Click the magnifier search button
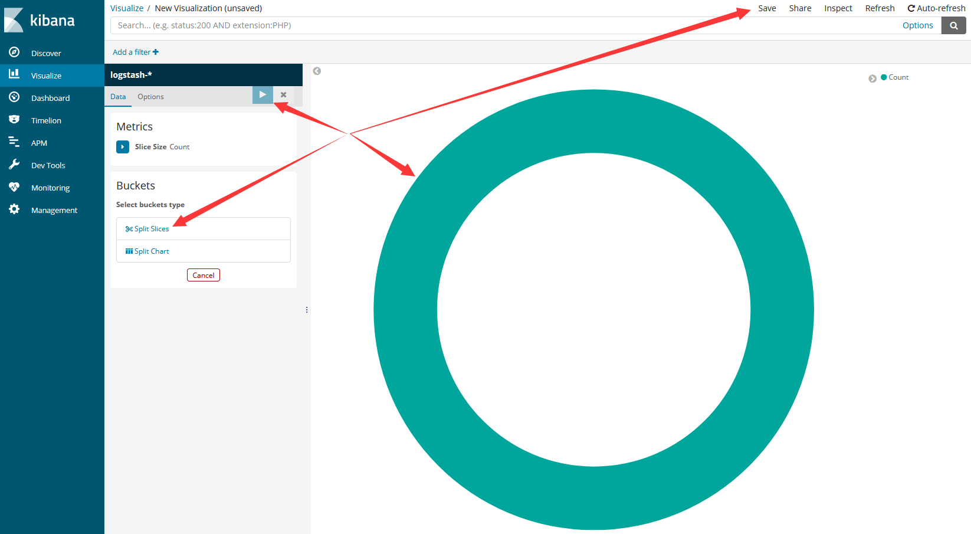The height and width of the screenshot is (534, 971). click(953, 25)
